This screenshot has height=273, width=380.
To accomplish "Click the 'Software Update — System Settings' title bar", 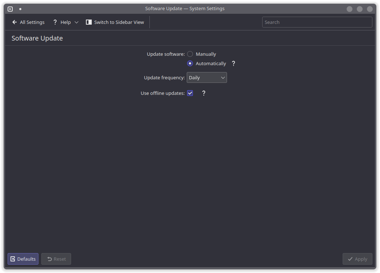I will (185, 9).
